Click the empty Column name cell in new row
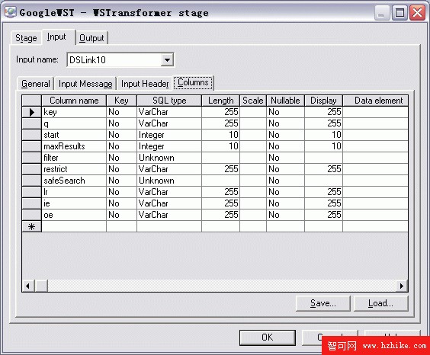 tap(74, 226)
